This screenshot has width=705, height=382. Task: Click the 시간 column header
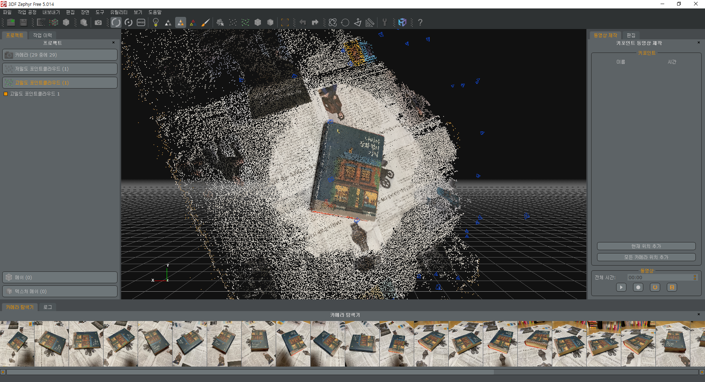672,62
